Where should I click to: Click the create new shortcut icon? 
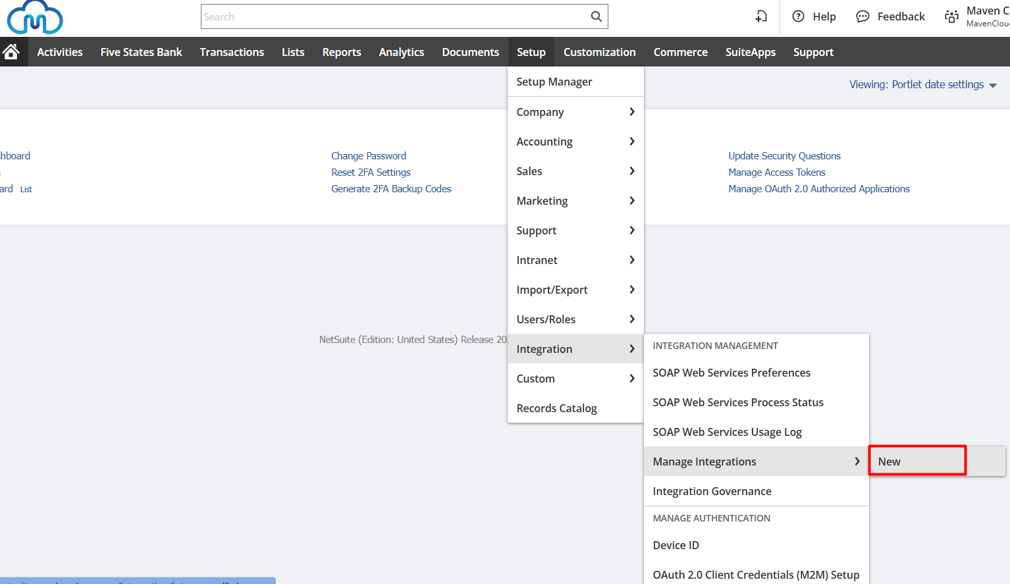[761, 16]
